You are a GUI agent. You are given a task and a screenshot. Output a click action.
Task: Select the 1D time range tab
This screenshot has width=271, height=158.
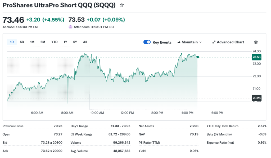point(12,42)
